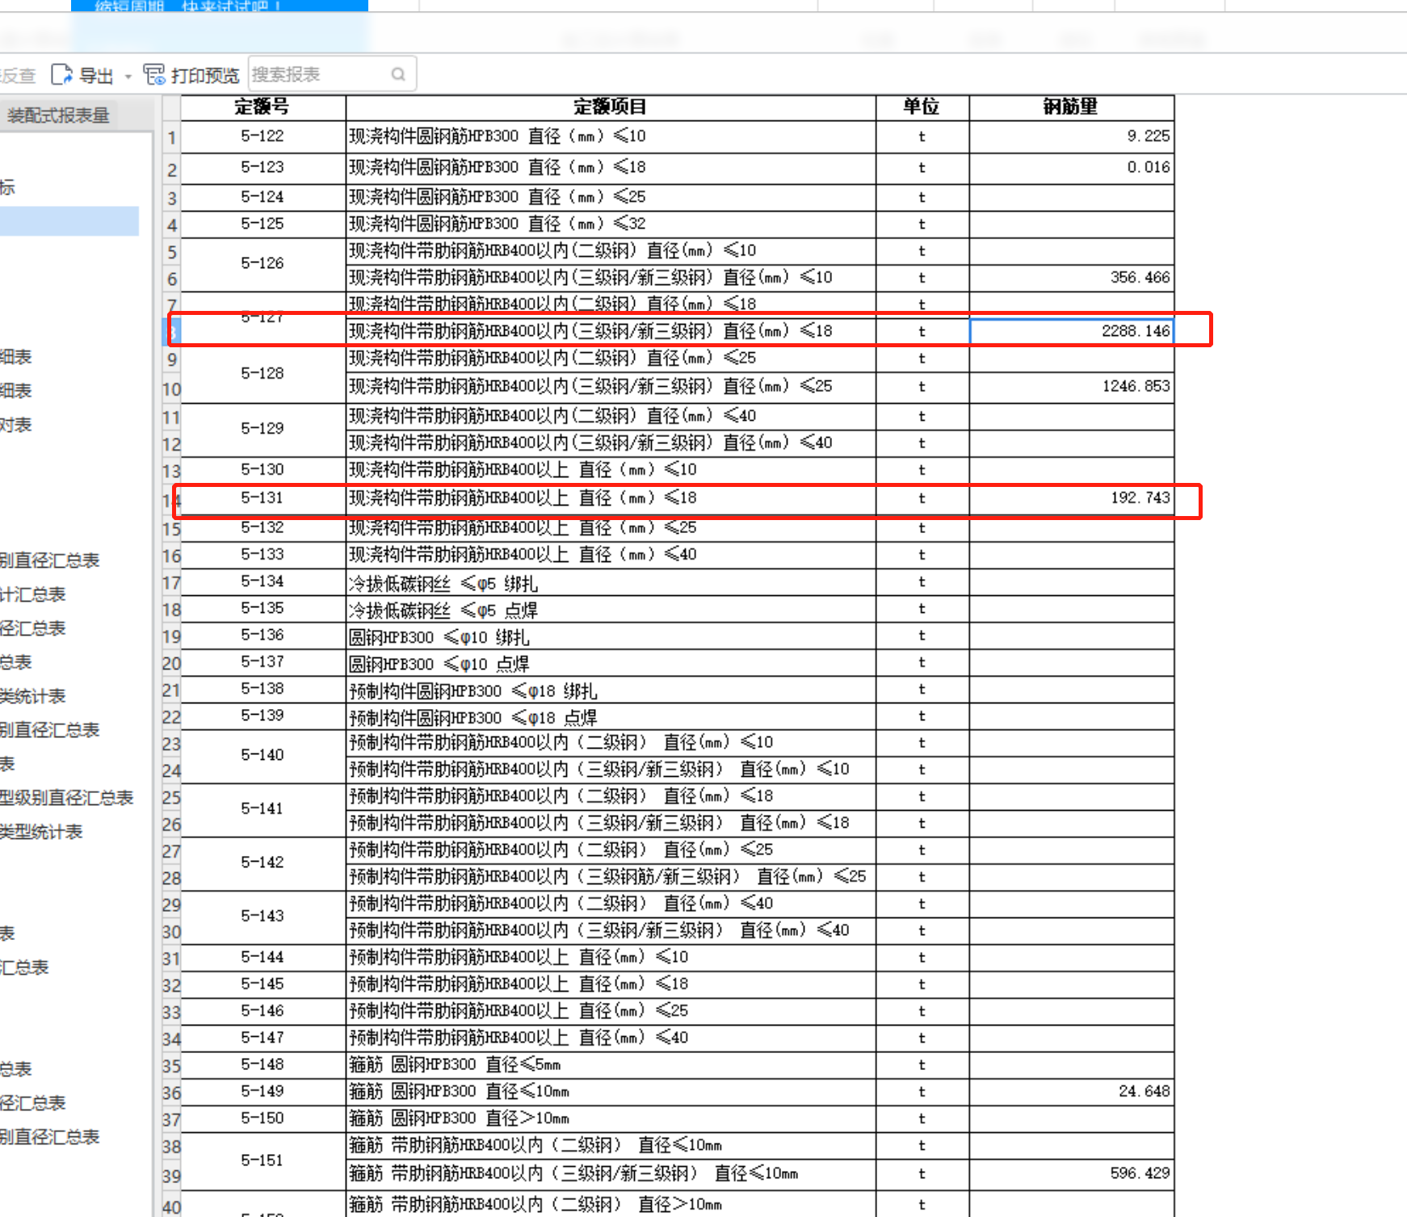This screenshot has height=1217, width=1407.
Task: Select value cell 24.648
Action: [x=1071, y=1092]
